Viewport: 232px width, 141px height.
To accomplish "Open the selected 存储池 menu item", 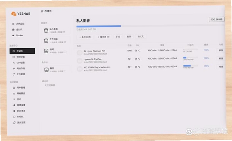I will [x=22, y=51].
